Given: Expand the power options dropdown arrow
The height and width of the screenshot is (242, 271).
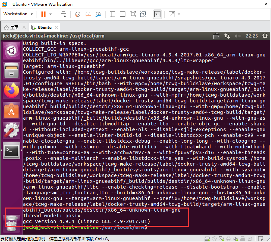Looking at the screenshot, I should tap(51, 14).
